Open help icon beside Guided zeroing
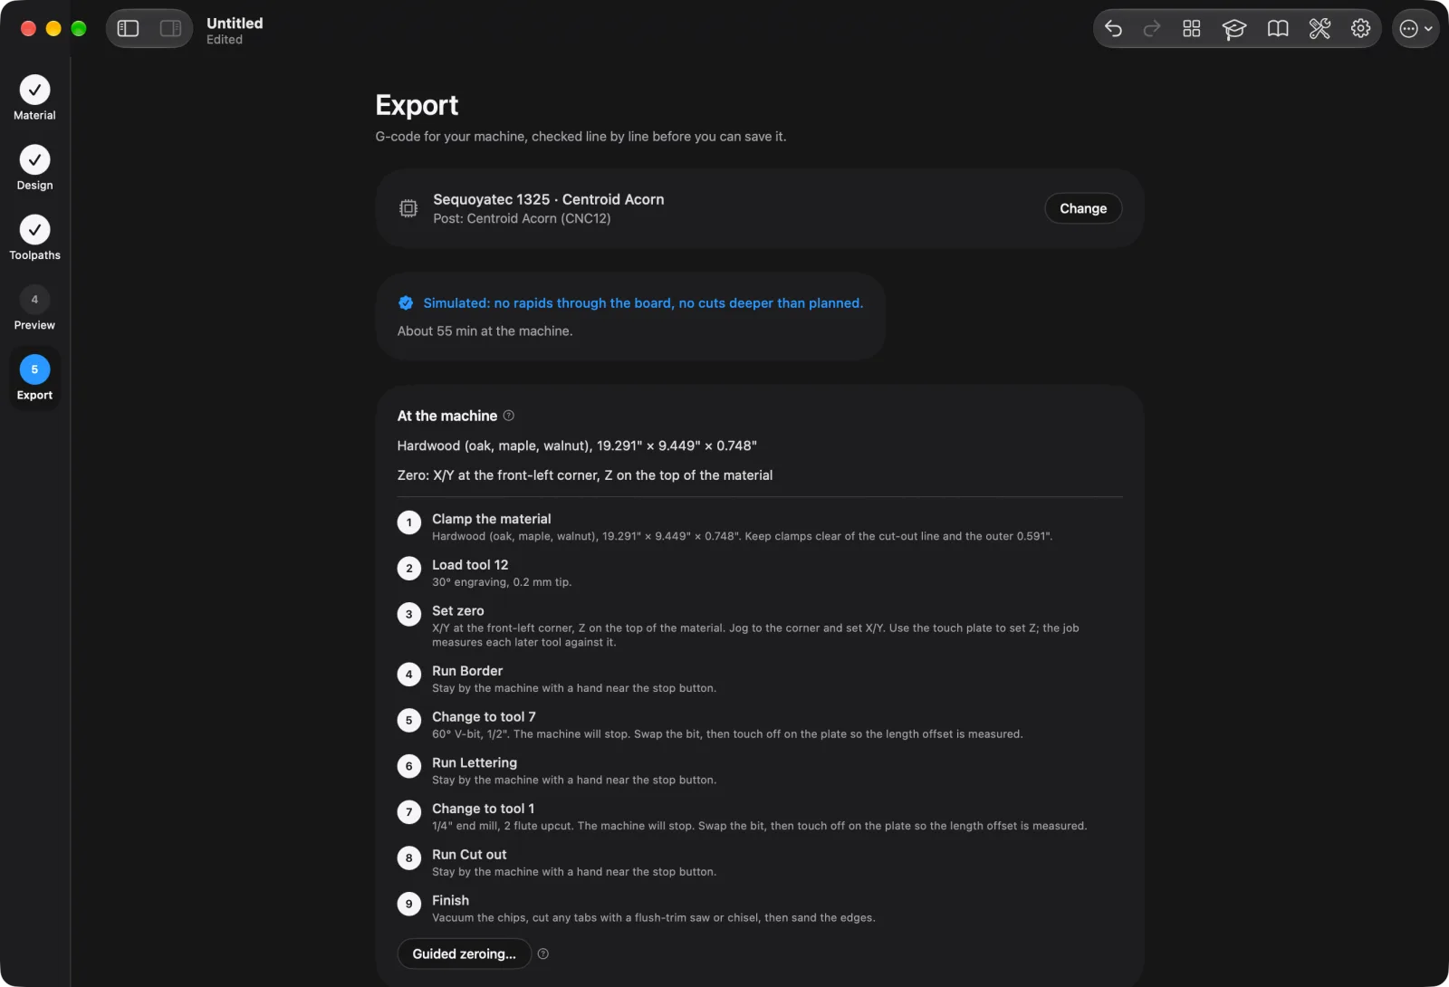This screenshot has height=987, width=1449. (x=543, y=953)
